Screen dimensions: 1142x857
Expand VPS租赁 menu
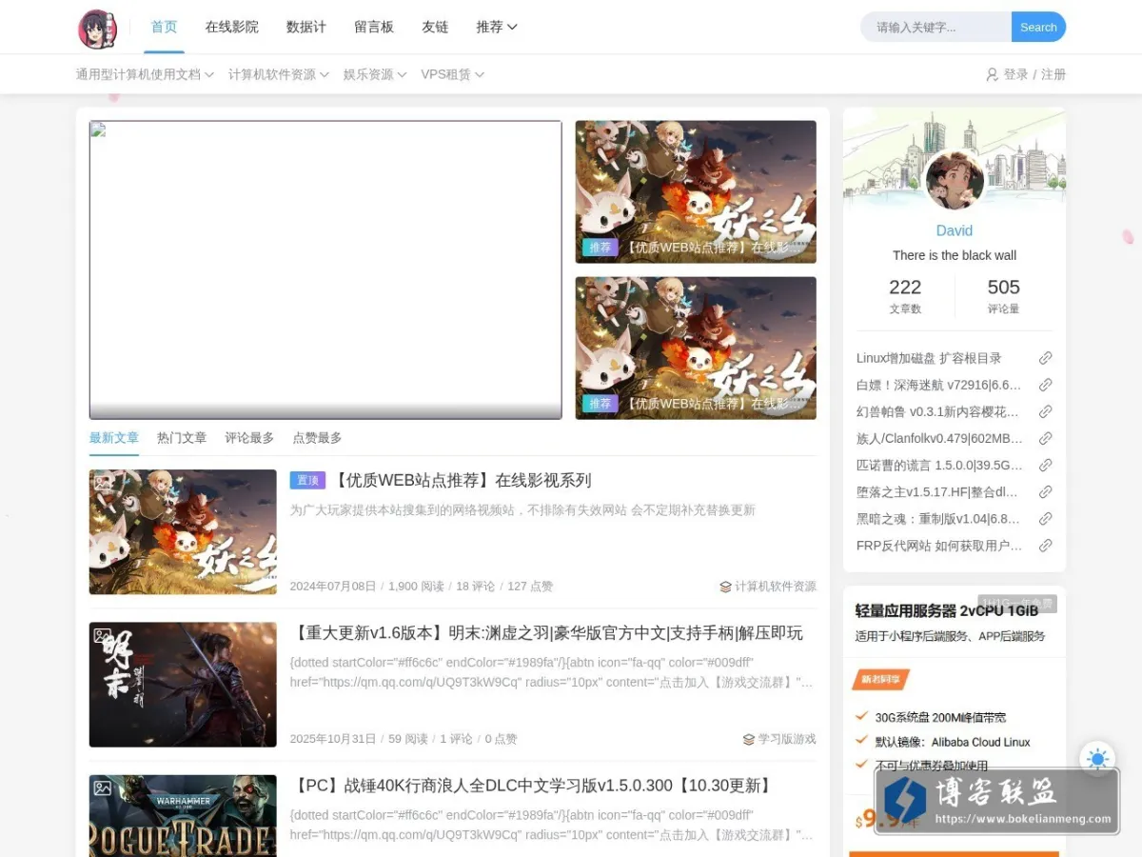click(x=453, y=74)
